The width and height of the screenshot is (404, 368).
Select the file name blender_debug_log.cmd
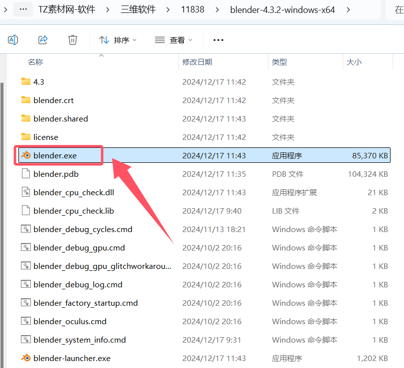78,285
